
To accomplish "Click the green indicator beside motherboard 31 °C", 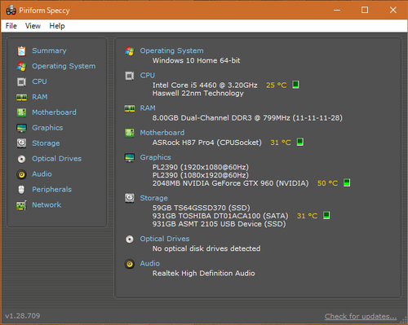I will tap(300, 142).
